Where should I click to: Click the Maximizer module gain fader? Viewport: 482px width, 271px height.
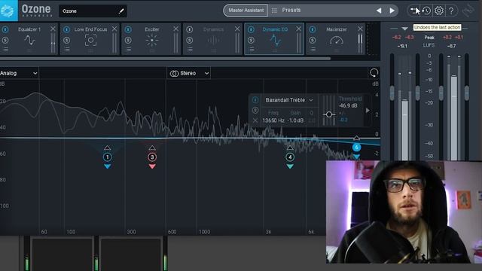coord(360,43)
